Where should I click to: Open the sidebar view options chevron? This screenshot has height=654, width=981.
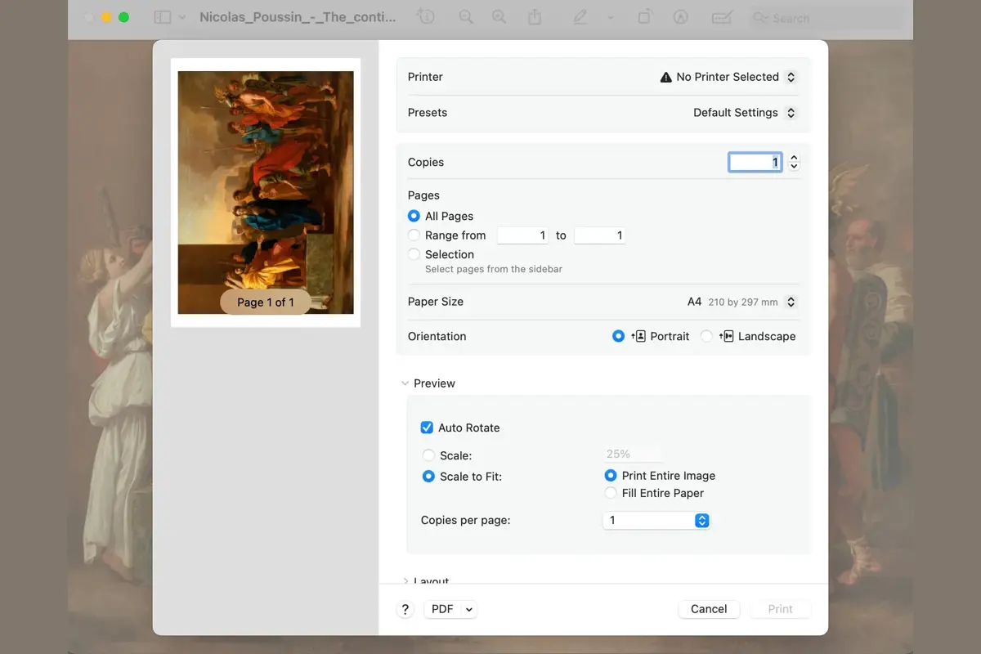point(181,17)
